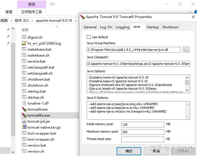The width and height of the screenshot is (197, 156).
Task: Expand the breadcrumb arrow after apache-tomcat-9.0.19
Action: coord(76,21)
